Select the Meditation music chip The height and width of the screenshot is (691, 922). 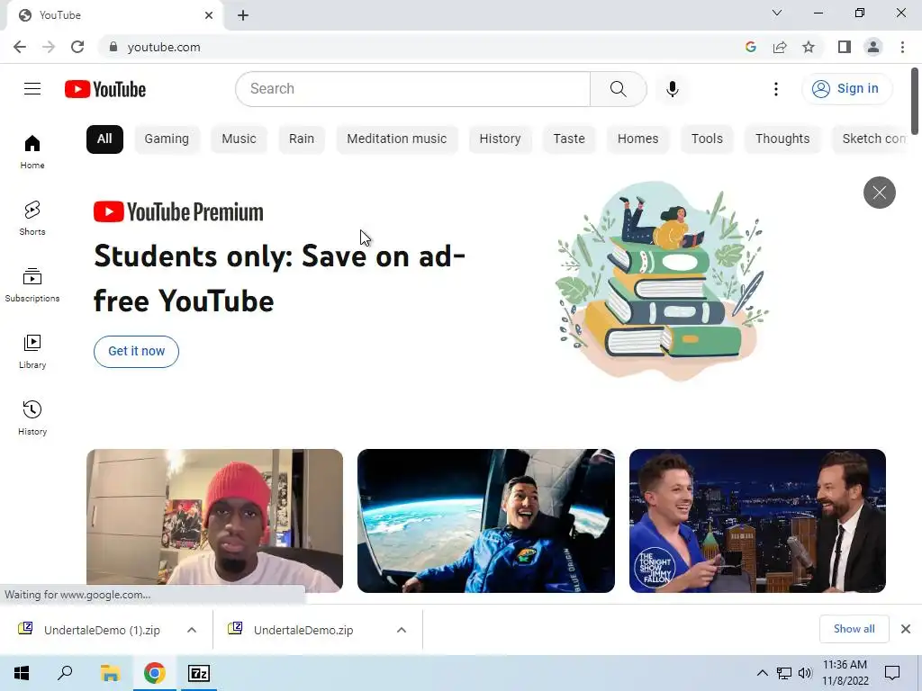coord(397,139)
